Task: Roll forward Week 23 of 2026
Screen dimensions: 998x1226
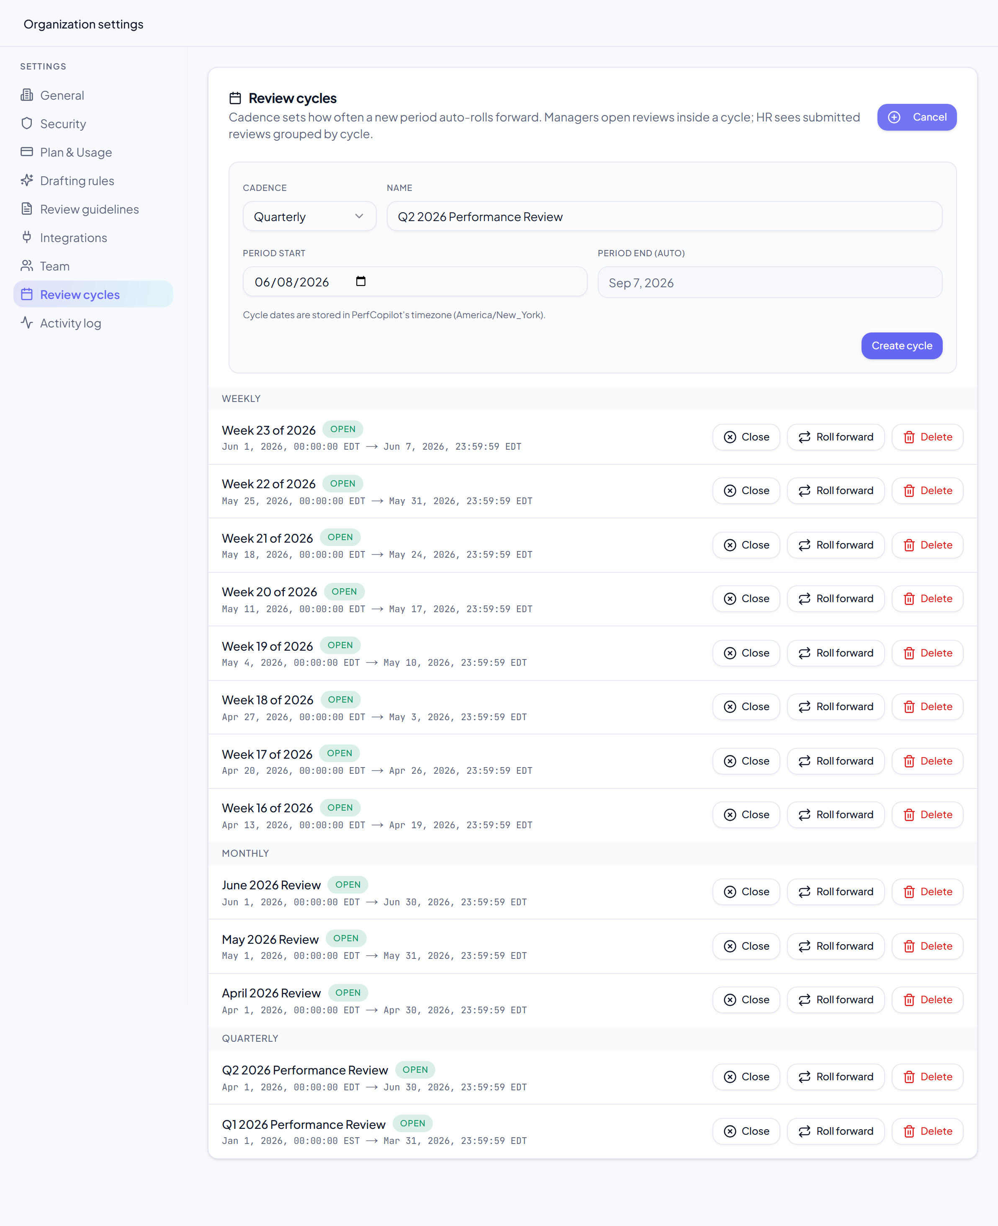Action: click(835, 437)
